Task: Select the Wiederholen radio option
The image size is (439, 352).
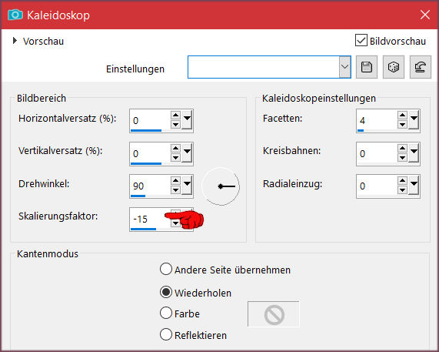Action: (x=166, y=292)
